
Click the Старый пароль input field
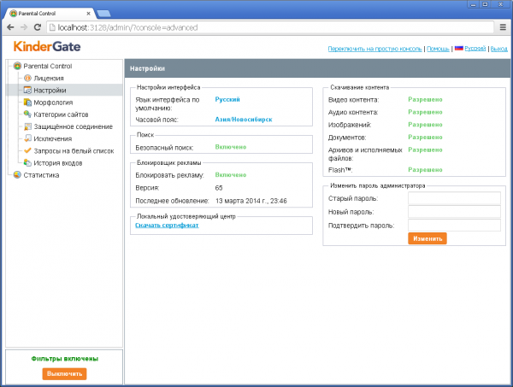(x=454, y=198)
